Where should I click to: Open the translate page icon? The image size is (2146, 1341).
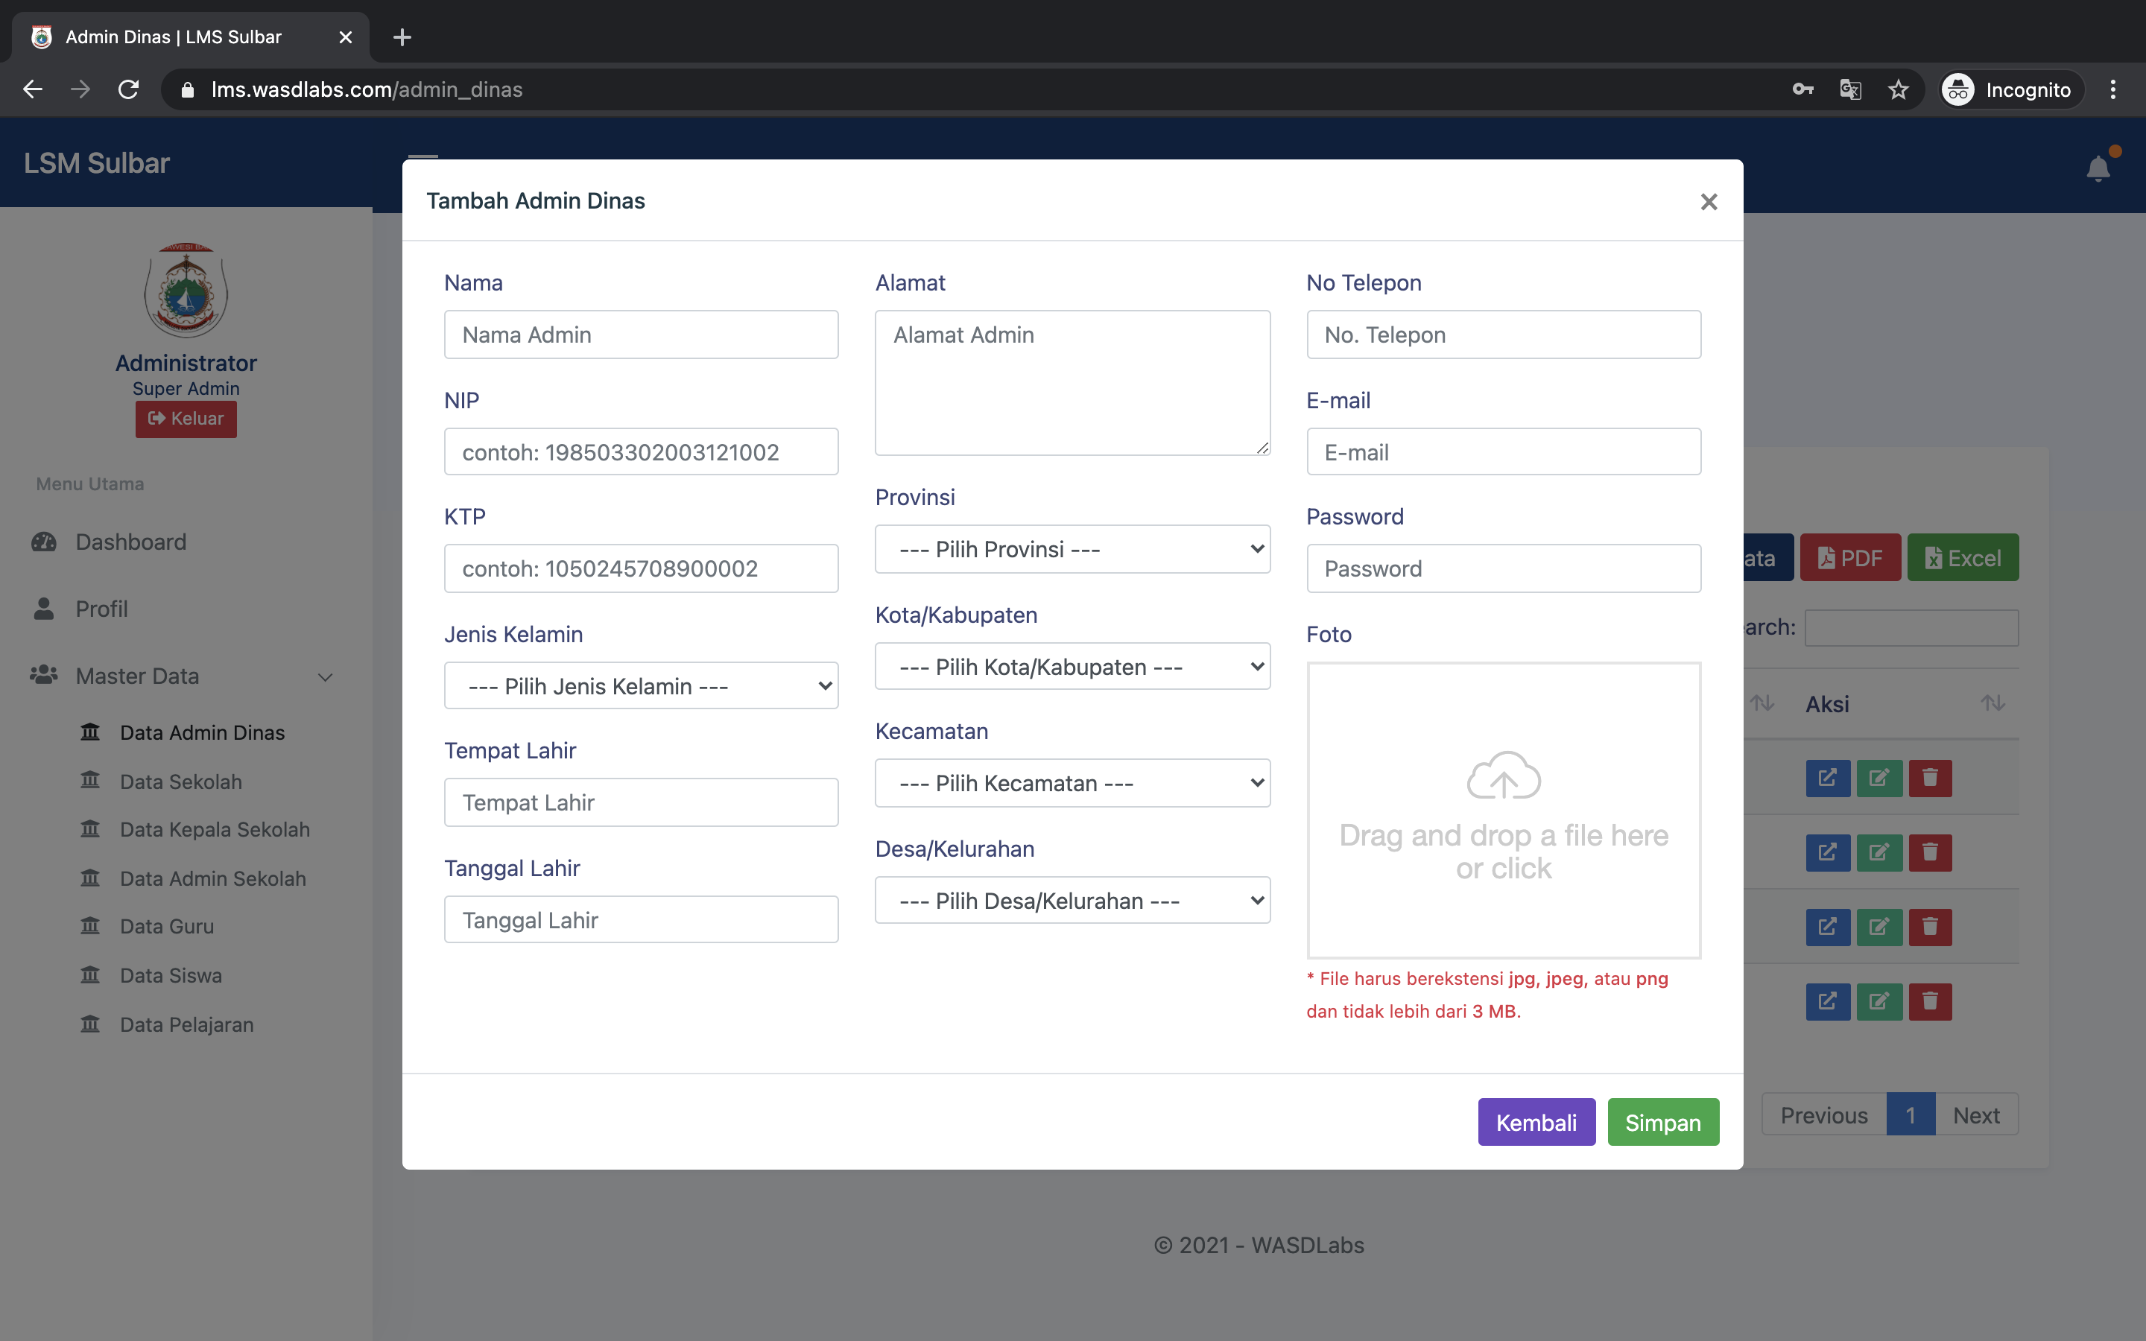[1850, 89]
